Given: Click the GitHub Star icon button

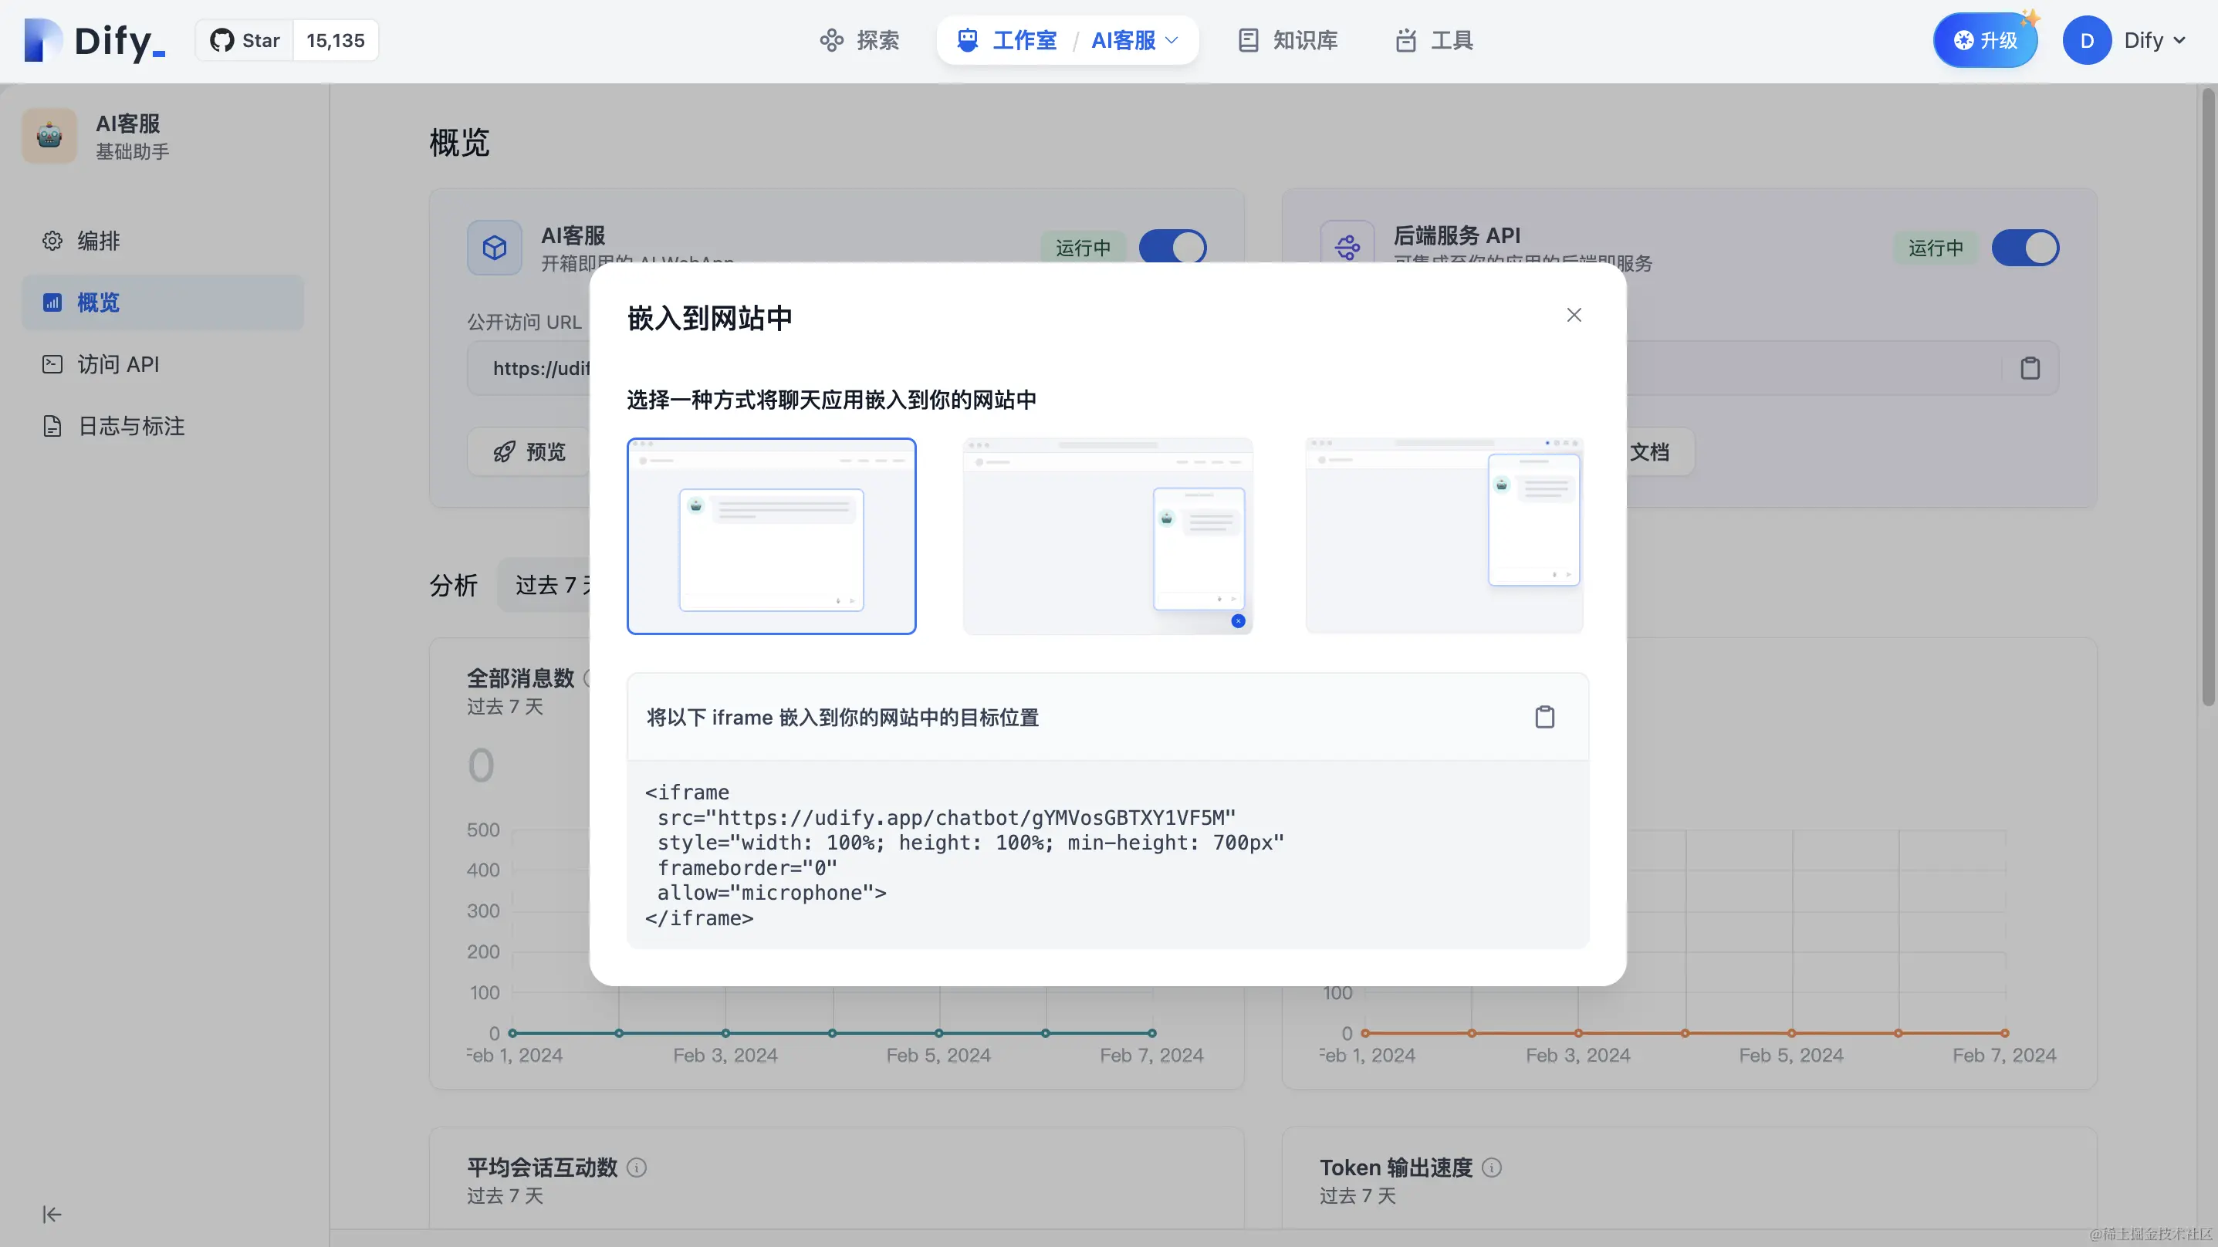Looking at the screenshot, I should point(245,40).
